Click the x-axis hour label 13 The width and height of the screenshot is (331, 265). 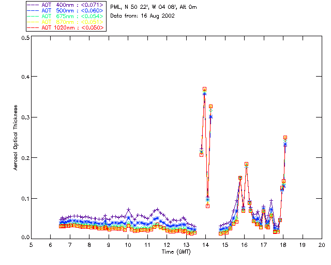pos(186,245)
